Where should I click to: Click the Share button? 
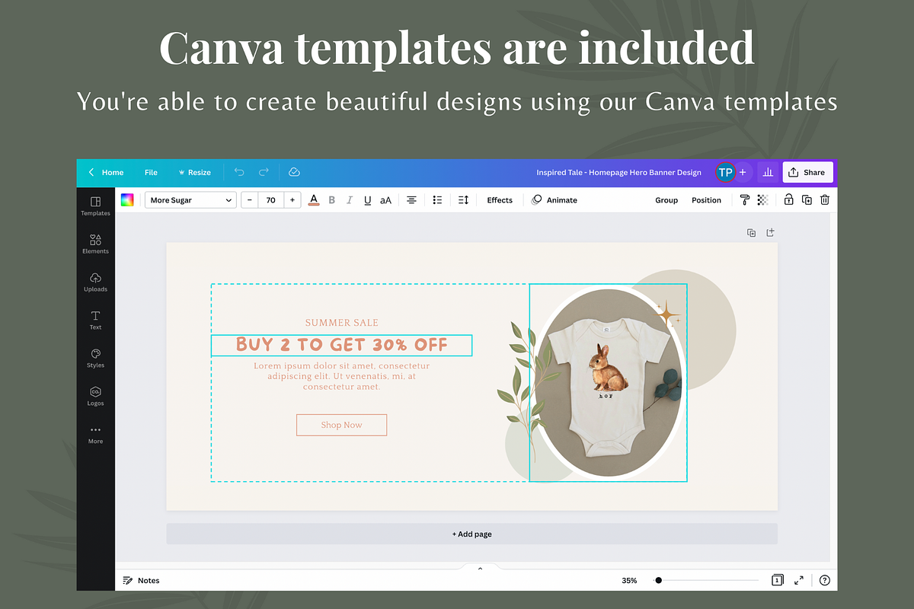pos(807,172)
